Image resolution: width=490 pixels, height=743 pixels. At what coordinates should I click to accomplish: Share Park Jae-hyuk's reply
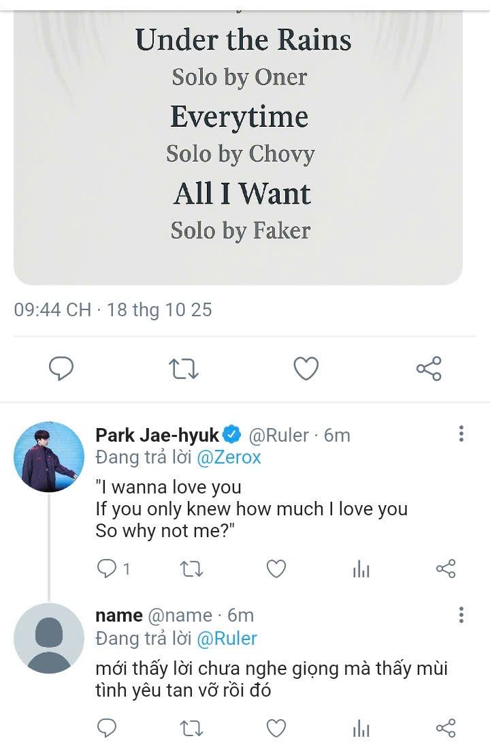click(x=446, y=568)
